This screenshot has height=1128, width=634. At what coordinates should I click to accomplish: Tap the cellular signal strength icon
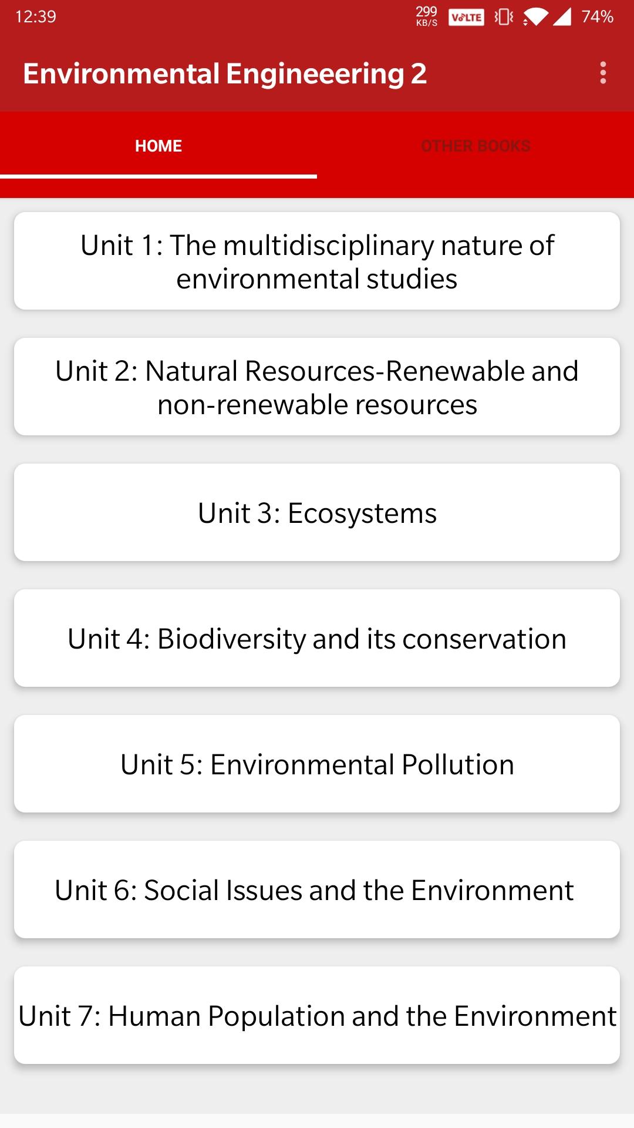coord(562,17)
